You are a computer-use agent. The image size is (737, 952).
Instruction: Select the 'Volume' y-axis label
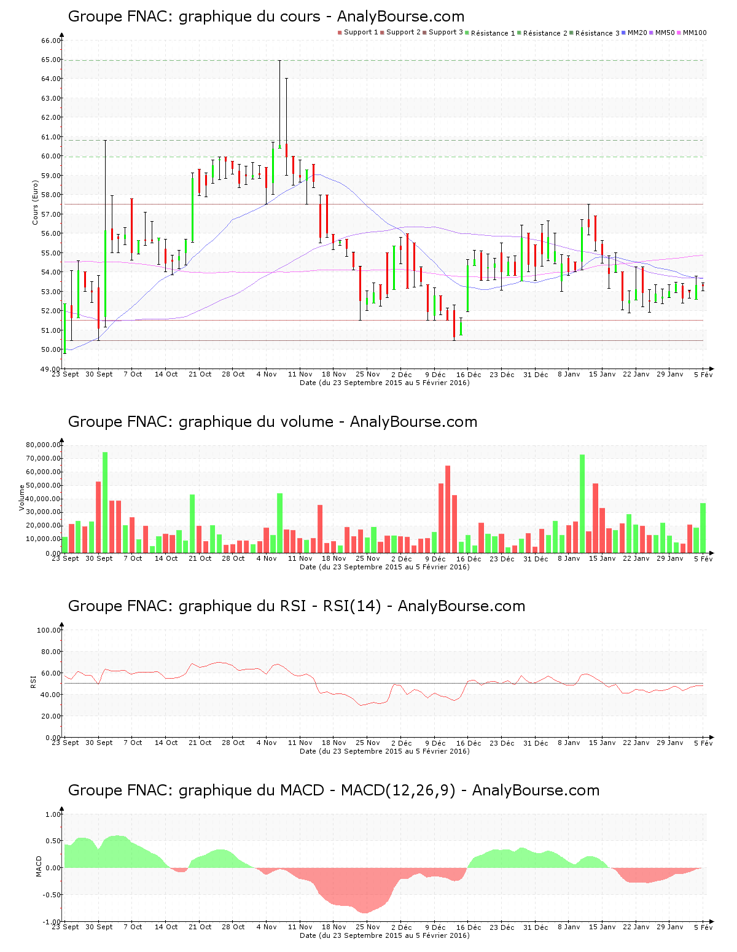[x=21, y=497]
